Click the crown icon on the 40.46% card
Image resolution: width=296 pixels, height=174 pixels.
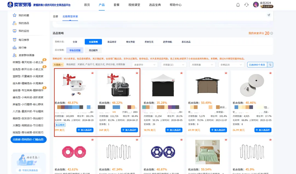(270, 73)
